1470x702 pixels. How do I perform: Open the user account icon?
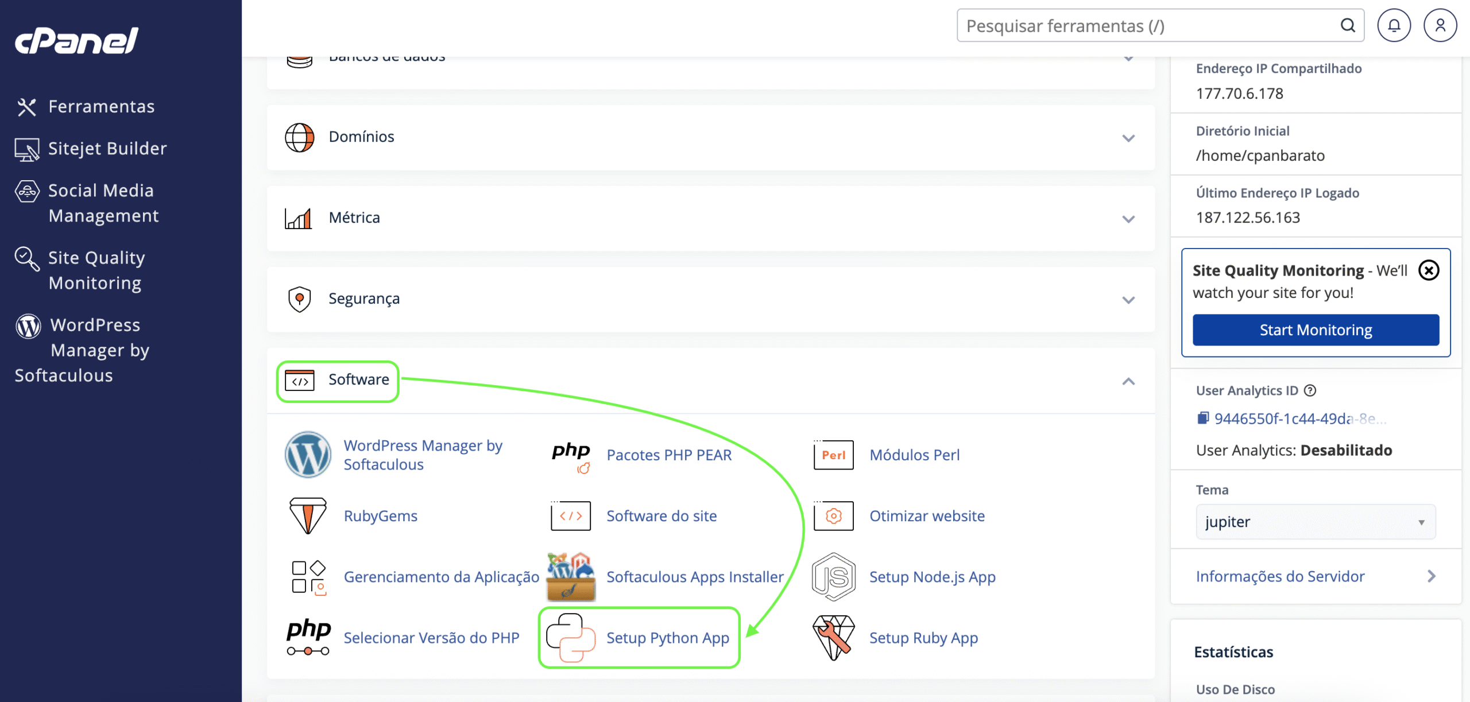point(1440,26)
